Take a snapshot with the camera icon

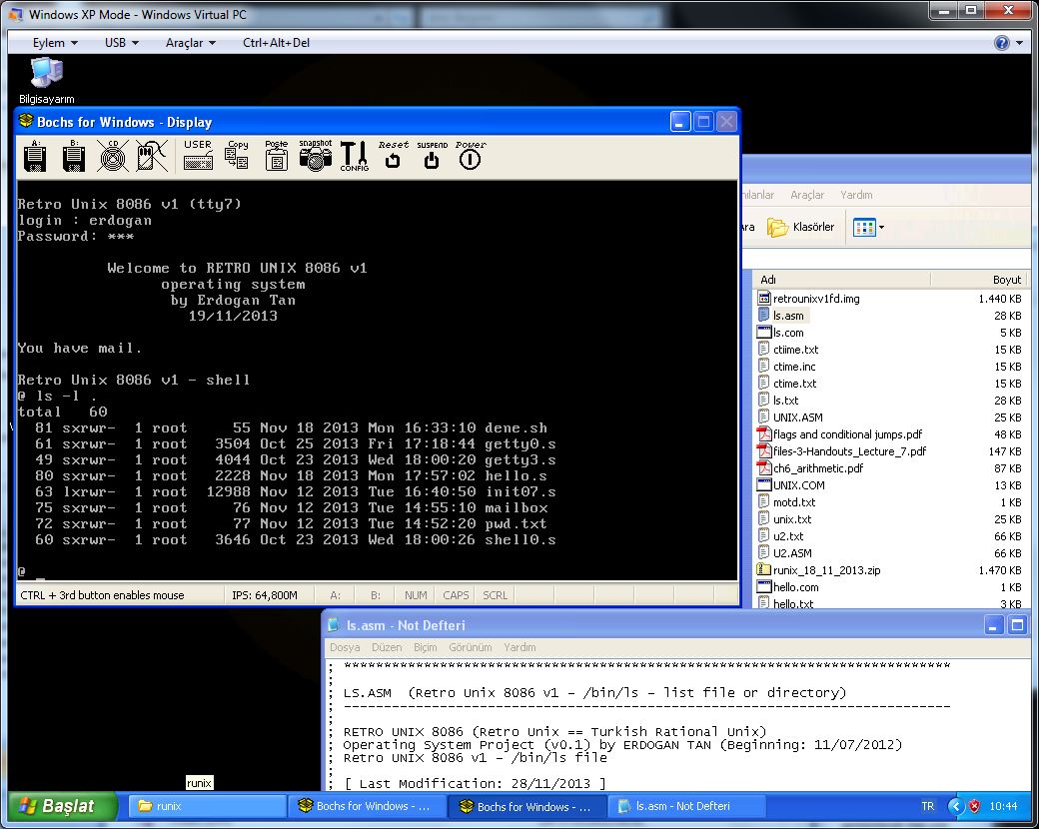click(316, 155)
